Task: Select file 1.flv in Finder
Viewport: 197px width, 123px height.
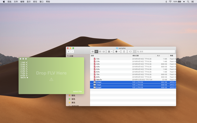Action: tap(133, 59)
